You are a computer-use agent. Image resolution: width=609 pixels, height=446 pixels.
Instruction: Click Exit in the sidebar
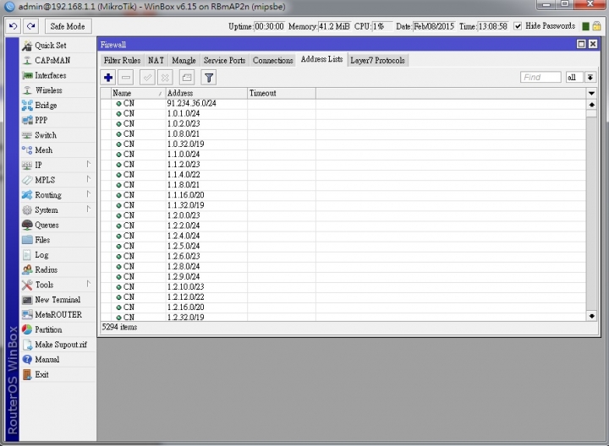(58, 375)
